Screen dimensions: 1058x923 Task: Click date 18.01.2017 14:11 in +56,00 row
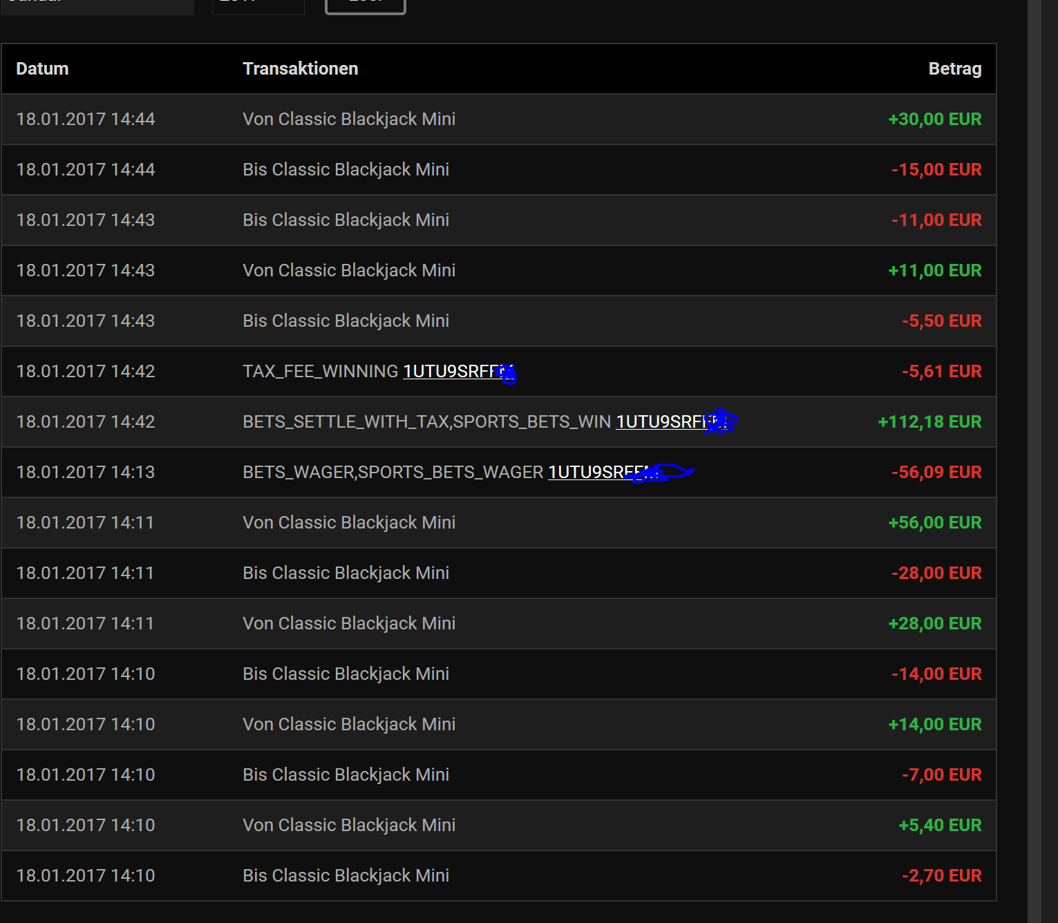86,522
